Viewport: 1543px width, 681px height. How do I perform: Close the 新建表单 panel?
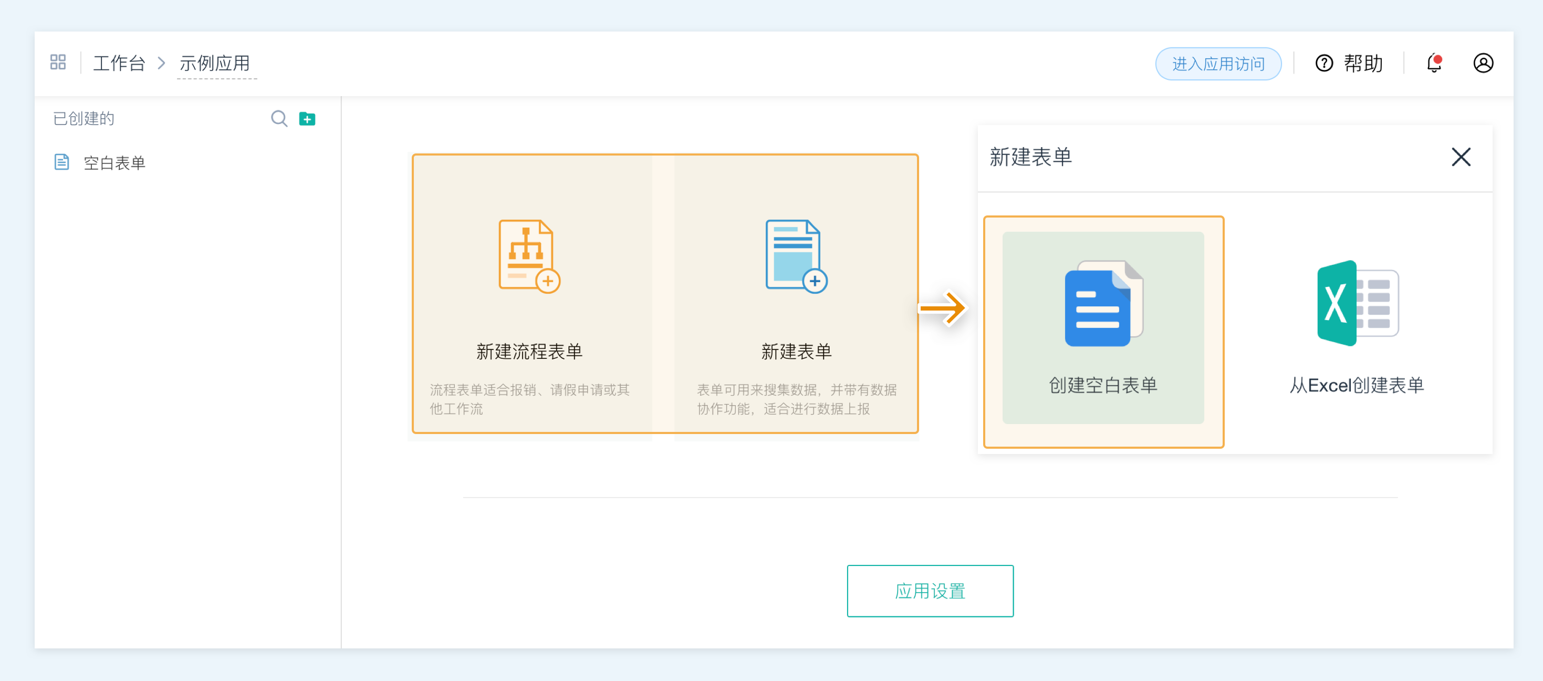tap(1461, 157)
